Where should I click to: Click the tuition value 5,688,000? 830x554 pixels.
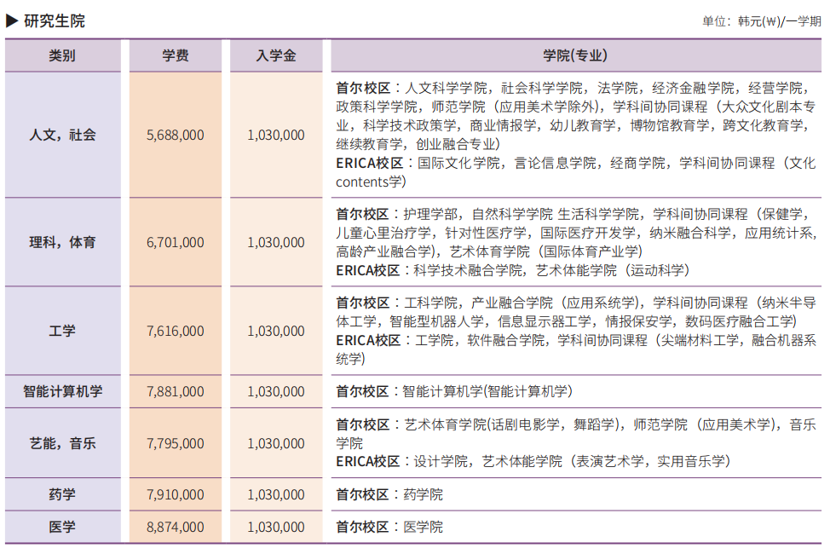tap(176, 135)
